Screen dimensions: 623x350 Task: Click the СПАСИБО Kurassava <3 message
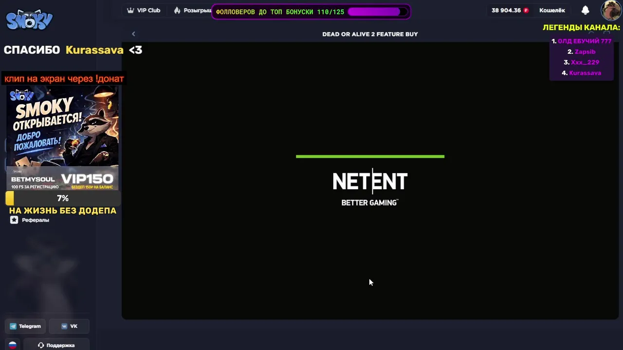[73, 50]
